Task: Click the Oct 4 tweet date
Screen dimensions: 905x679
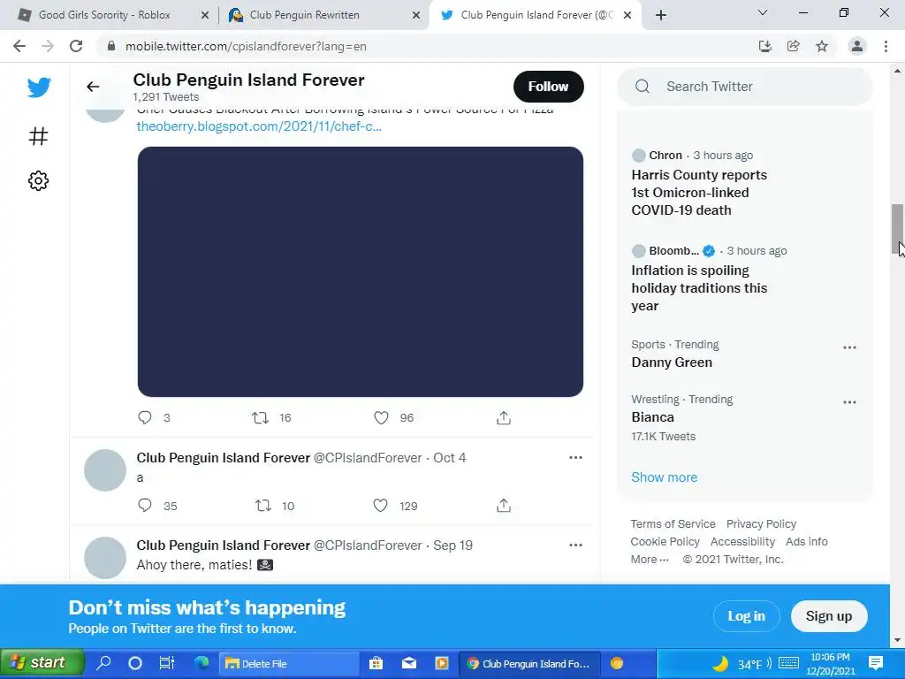Action: [450, 457]
